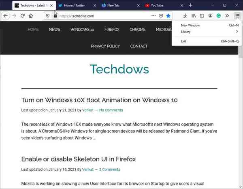Close the Home / Twitter tab

tap(95, 5)
